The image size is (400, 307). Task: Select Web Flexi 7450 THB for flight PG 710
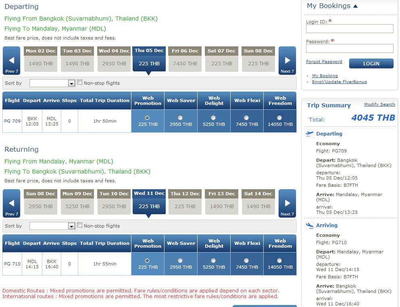pos(246,261)
